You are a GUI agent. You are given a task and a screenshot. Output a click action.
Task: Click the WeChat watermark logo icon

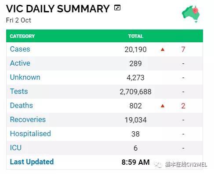pyautogui.click(x=158, y=165)
